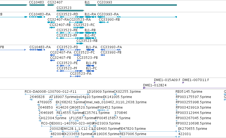Select EST 2646828
226x138 pixels.
pos(31,100)
